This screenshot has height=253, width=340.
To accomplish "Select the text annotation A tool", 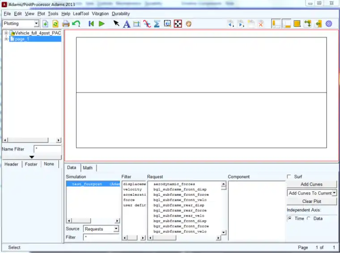I will pyautogui.click(x=127, y=24).
